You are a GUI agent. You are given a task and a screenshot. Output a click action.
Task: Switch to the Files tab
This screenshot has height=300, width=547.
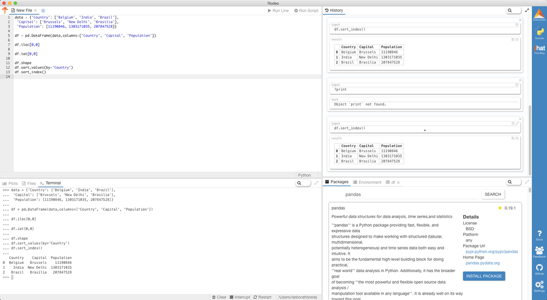click(29, 183)
